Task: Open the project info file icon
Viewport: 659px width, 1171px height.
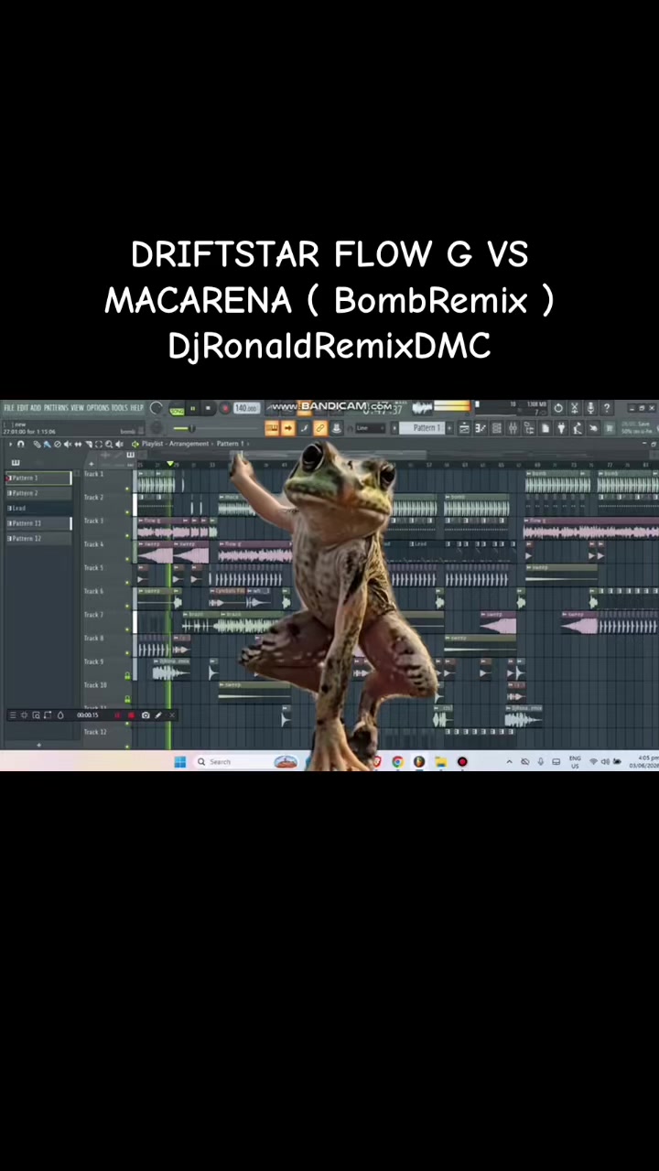Action: [x=546, y=428]
